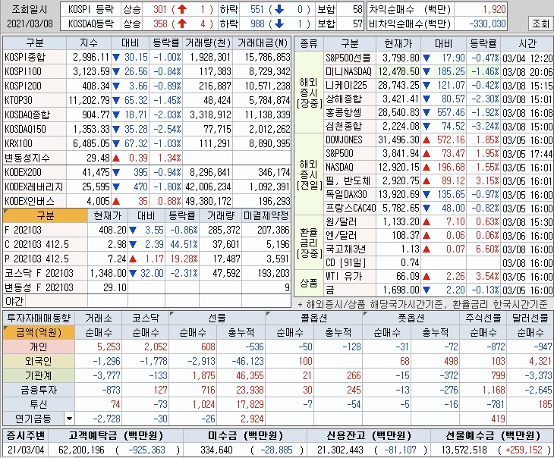Click the up triangle in WTI 유가 row
The width and height of the screenshot is (554, 458).
(x=427, y=277)
